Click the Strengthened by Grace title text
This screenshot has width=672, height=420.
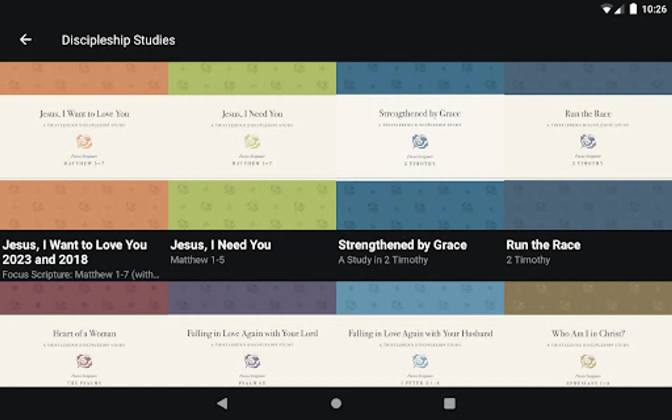pos(402,245)
